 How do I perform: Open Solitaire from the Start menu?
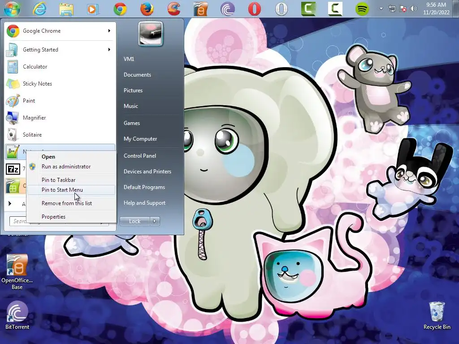point(60,134)
